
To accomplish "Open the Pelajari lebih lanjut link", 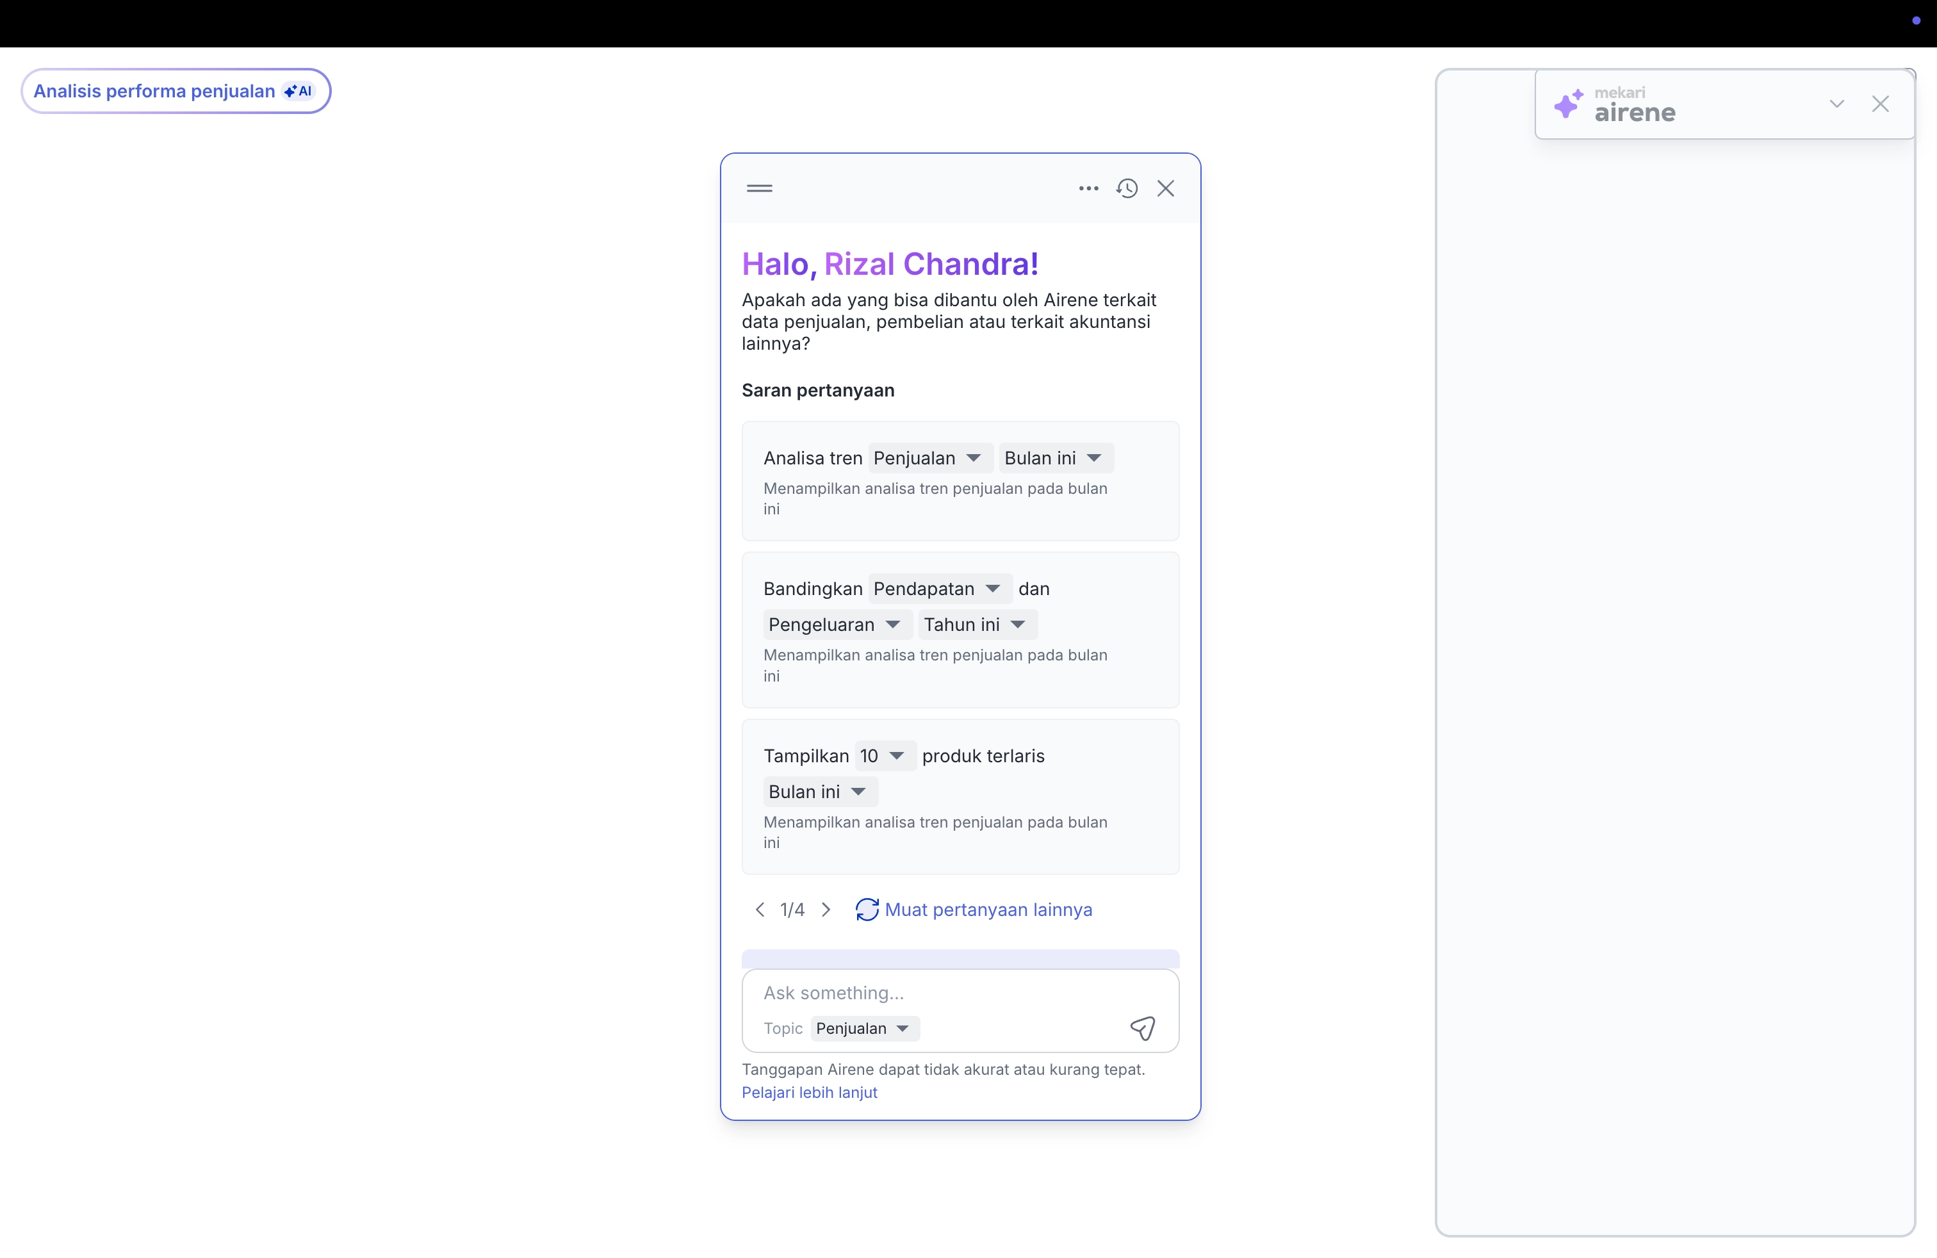I will pos(809,1093).
